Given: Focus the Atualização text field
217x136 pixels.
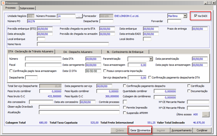Looking at the screenshot, I should (79, 112).
